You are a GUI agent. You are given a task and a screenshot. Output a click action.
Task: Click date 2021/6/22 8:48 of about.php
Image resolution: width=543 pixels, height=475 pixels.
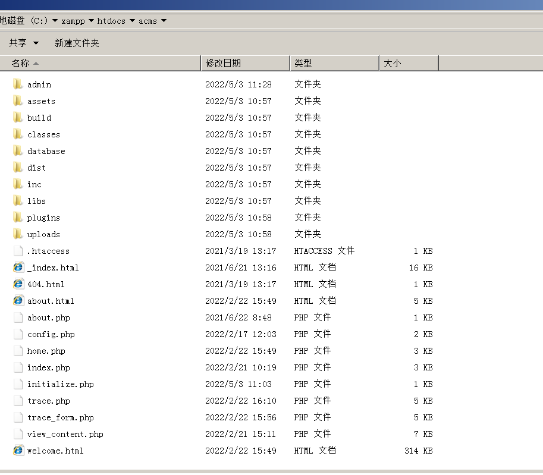[x=238, y=317]
